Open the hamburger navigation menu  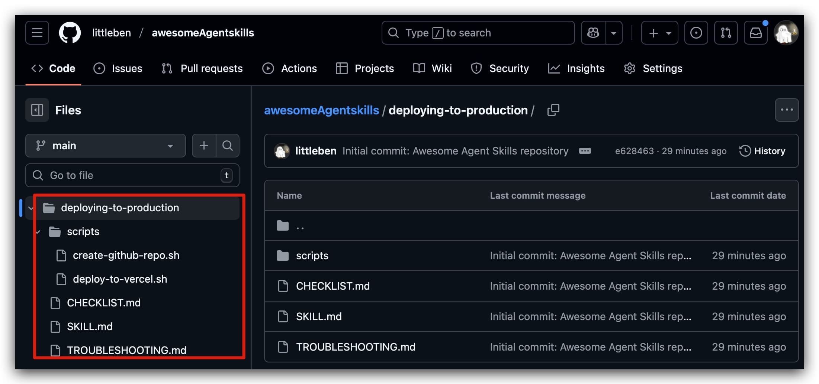[x=37, y=33]
